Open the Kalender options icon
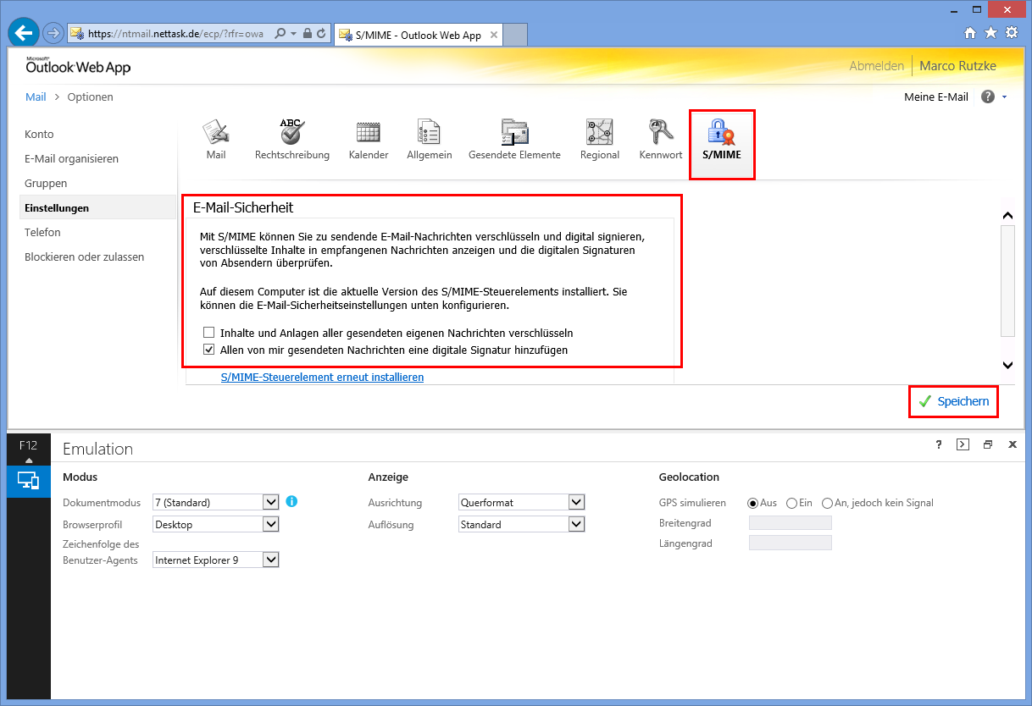 [369, 140]
